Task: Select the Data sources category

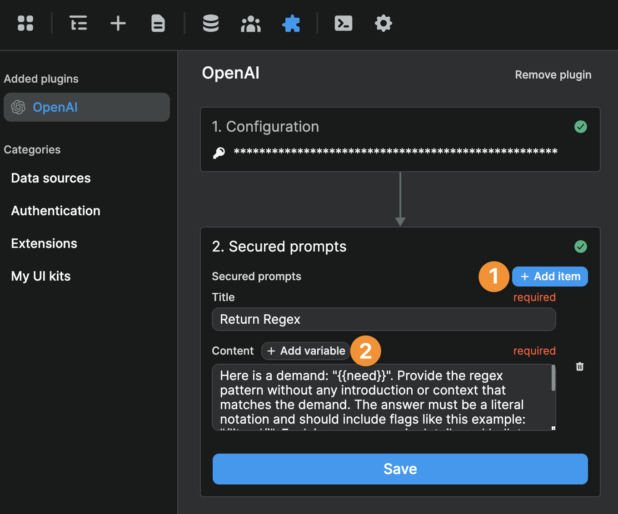Action: (50, 178)
